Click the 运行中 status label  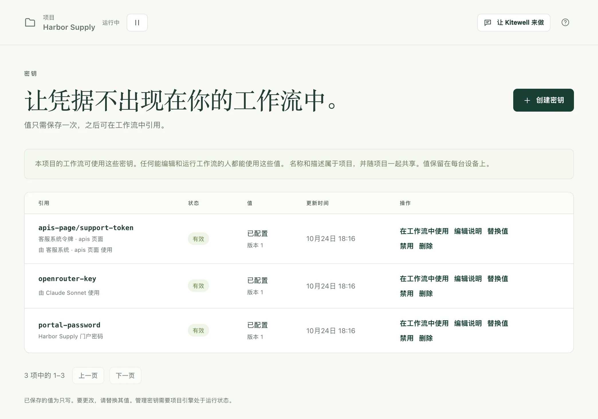111,23
